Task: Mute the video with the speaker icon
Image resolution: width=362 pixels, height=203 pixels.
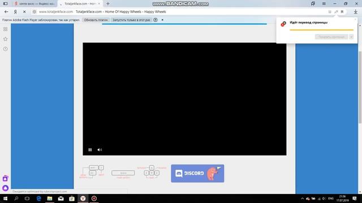Action: coord(100,150)
